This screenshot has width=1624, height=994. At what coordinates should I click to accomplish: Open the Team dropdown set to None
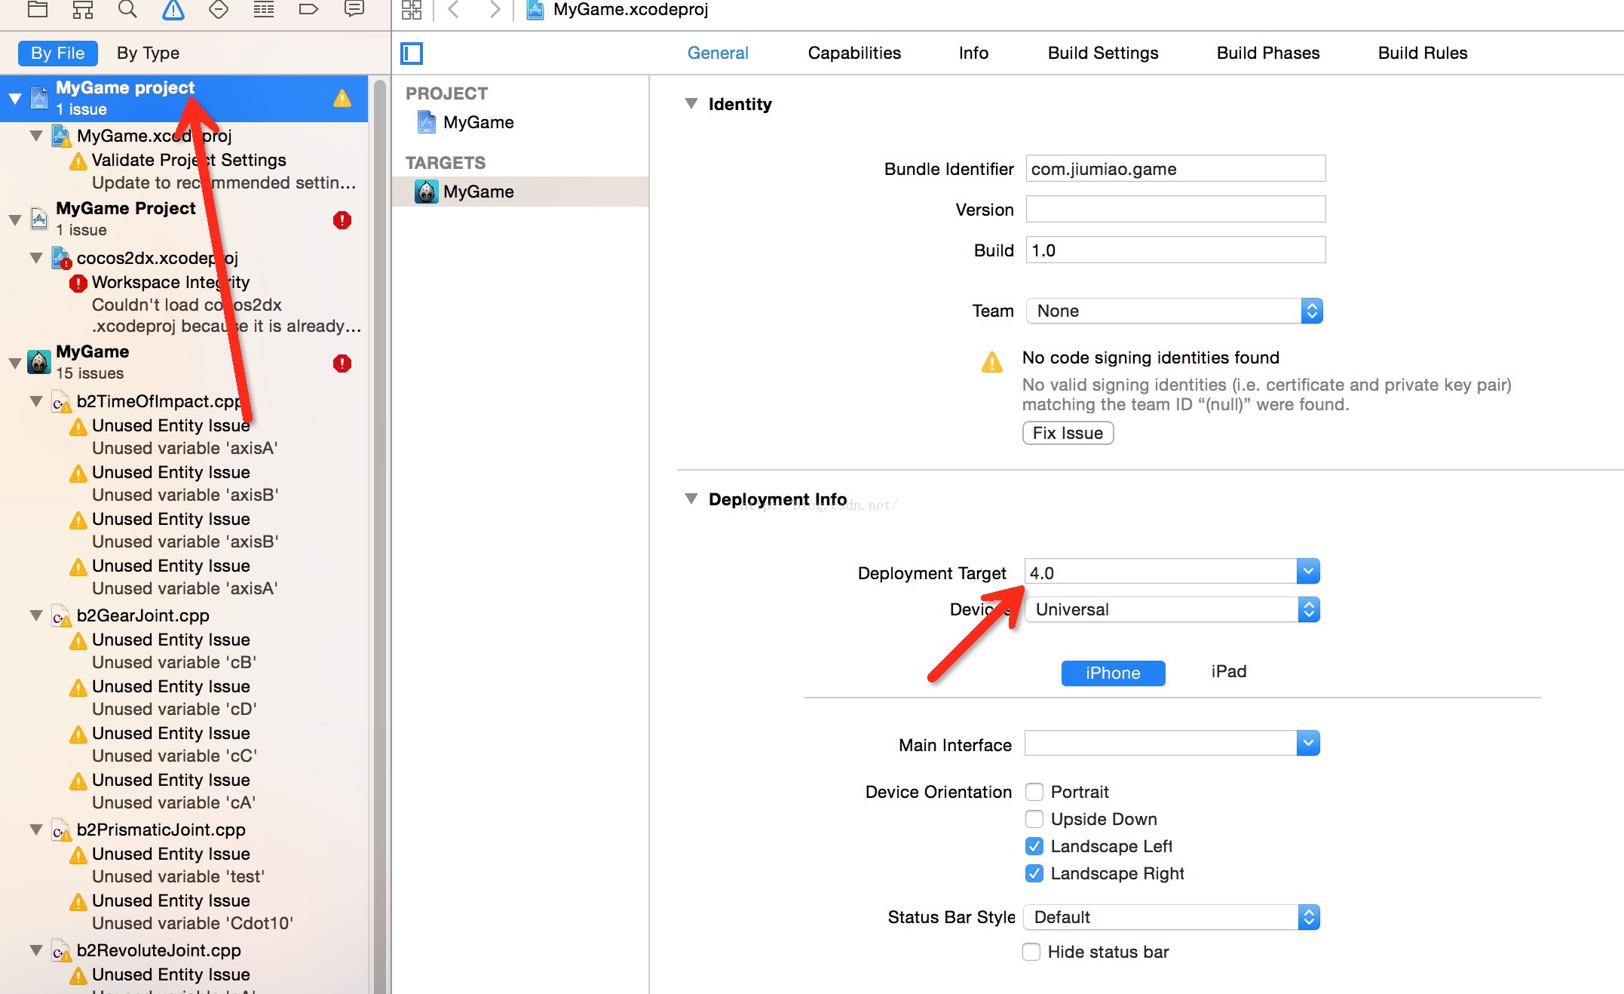coord(1175,311)
